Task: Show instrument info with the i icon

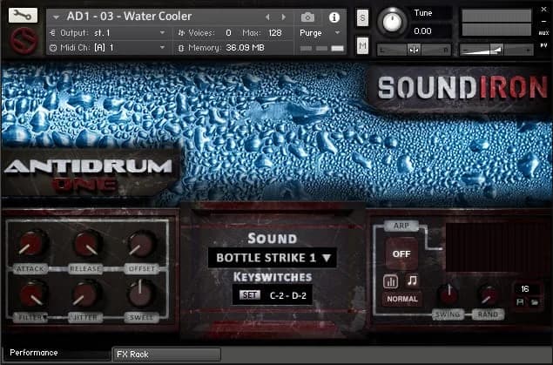Action: (334, 17)
